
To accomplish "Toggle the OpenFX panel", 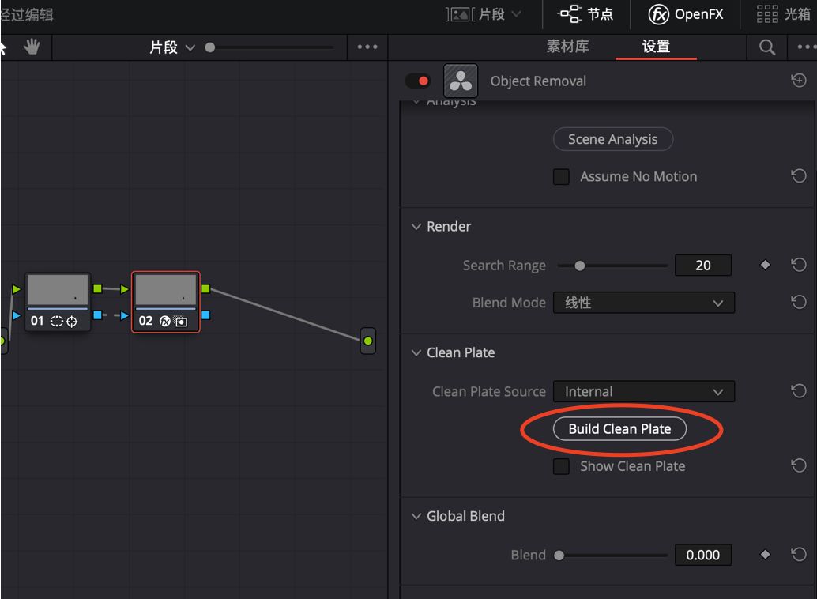I will [x=686, y=14].
